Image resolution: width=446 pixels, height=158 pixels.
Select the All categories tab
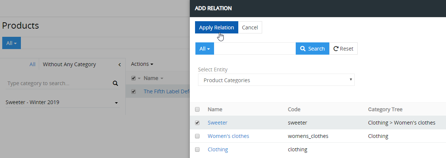coord(32,64)
